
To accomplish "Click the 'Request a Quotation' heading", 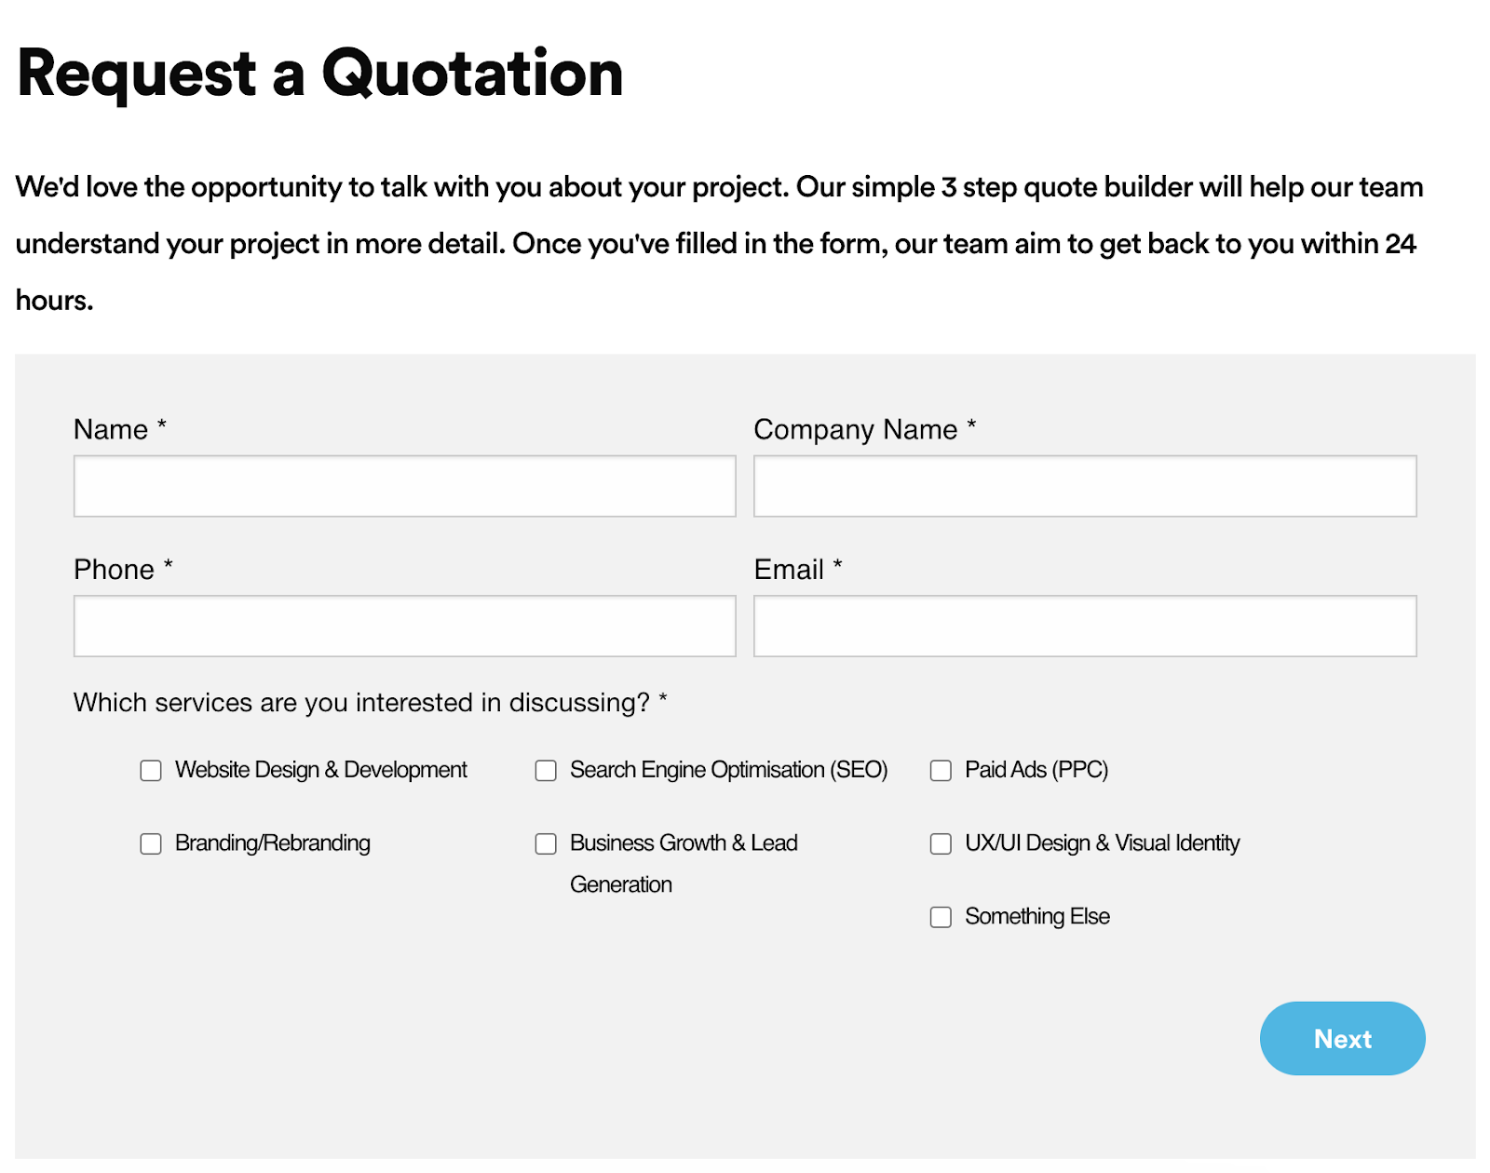I will tap(319, 73).
